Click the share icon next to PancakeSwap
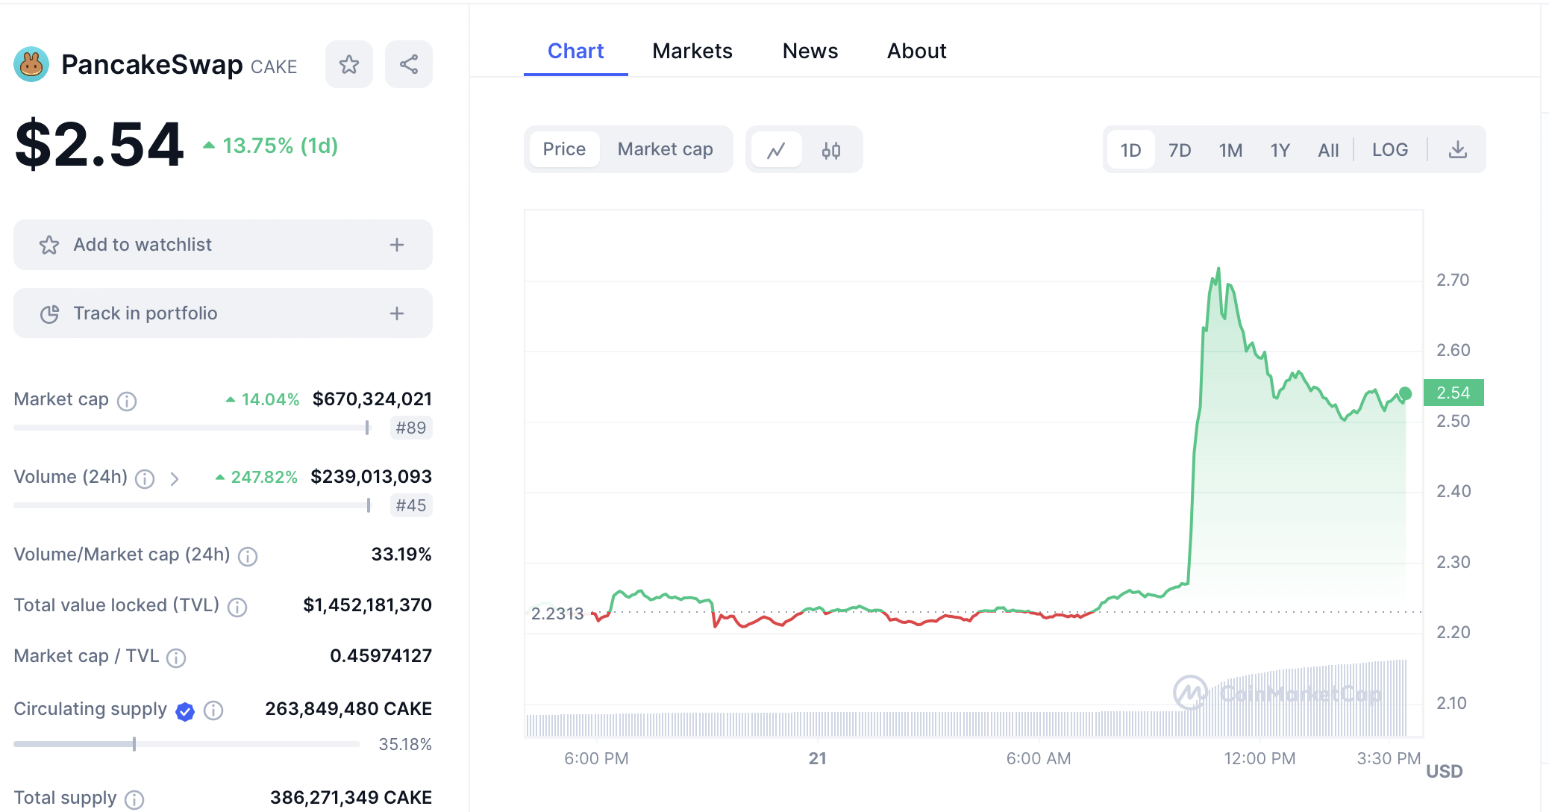This screenshot has width=1549, height=812. pos(408,65)
